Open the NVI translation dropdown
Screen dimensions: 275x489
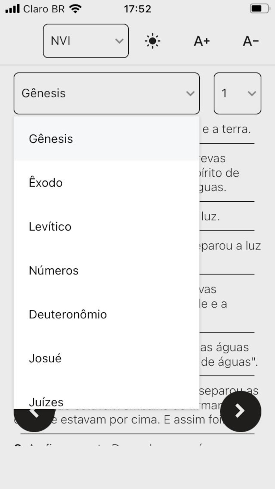point(86,41)
